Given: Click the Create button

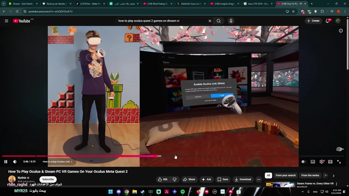Looking at the screenshot, I should [x=313, y=21].
